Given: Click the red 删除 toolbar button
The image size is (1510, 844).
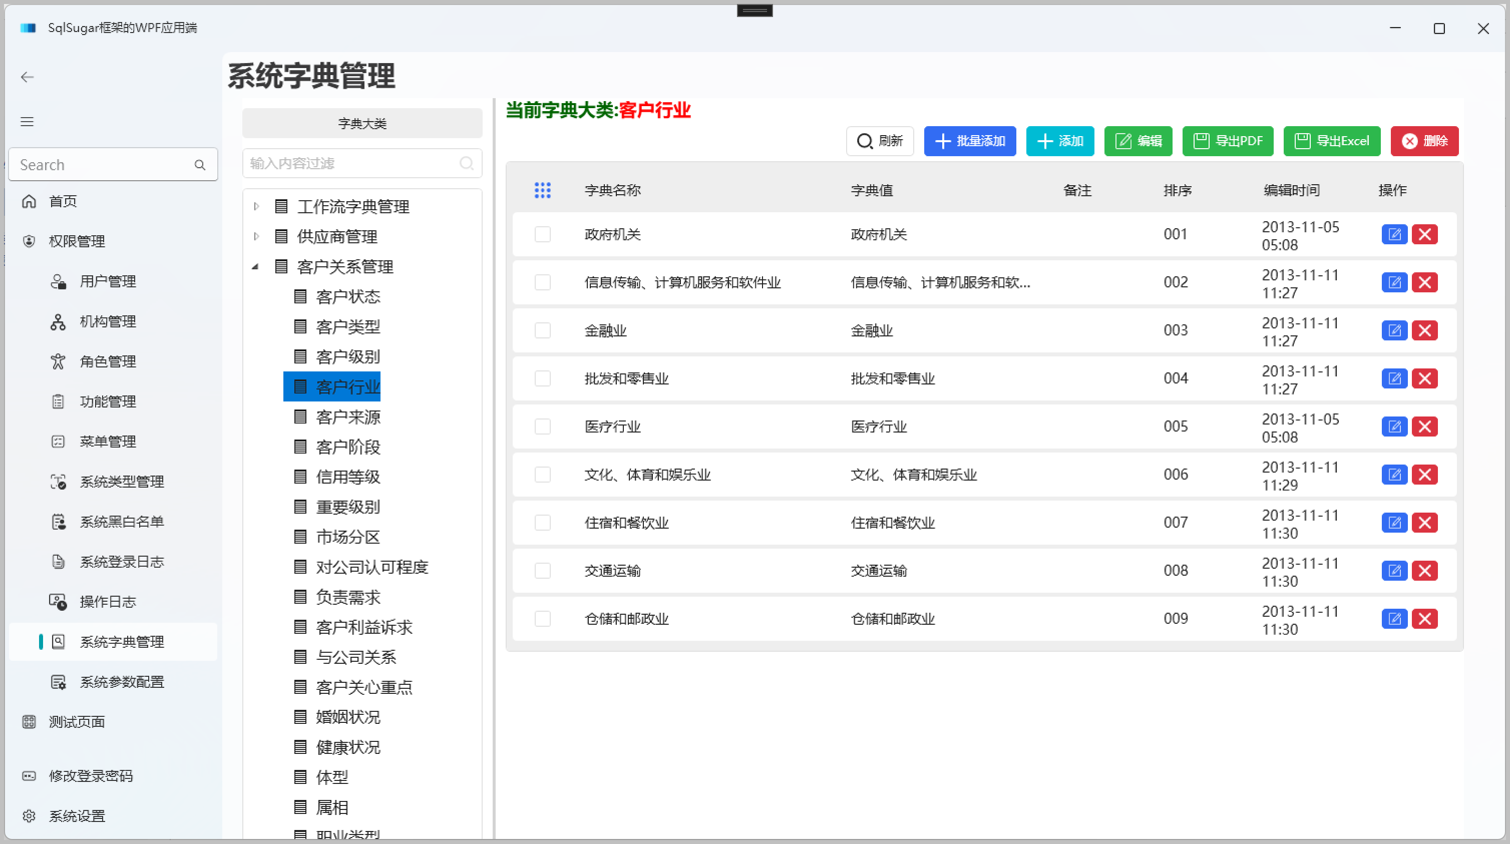Looking at the screenshot, I should [x=1424, y=141].
